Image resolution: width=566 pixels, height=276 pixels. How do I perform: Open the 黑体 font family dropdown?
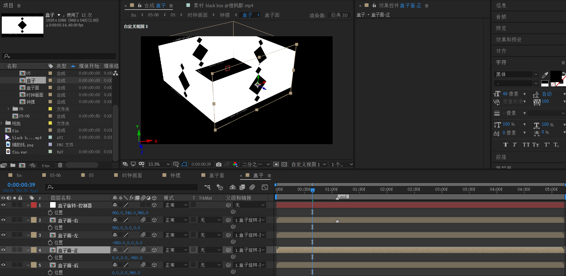pos(517,74)
